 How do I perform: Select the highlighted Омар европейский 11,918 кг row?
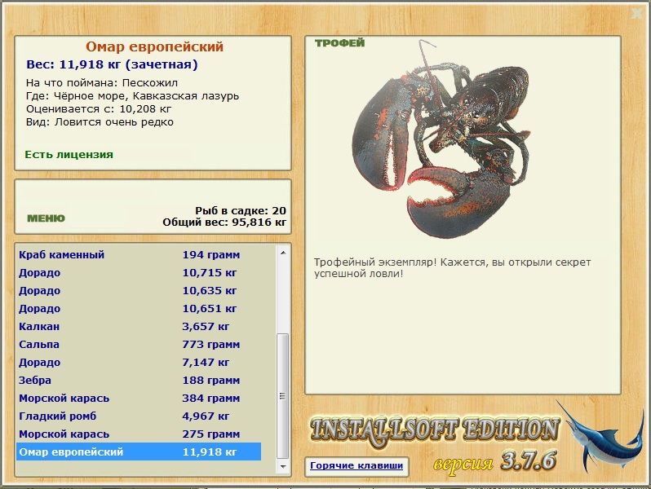139,452
